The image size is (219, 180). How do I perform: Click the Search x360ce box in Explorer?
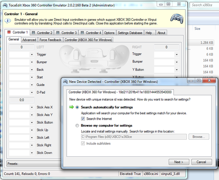point(204,5)
